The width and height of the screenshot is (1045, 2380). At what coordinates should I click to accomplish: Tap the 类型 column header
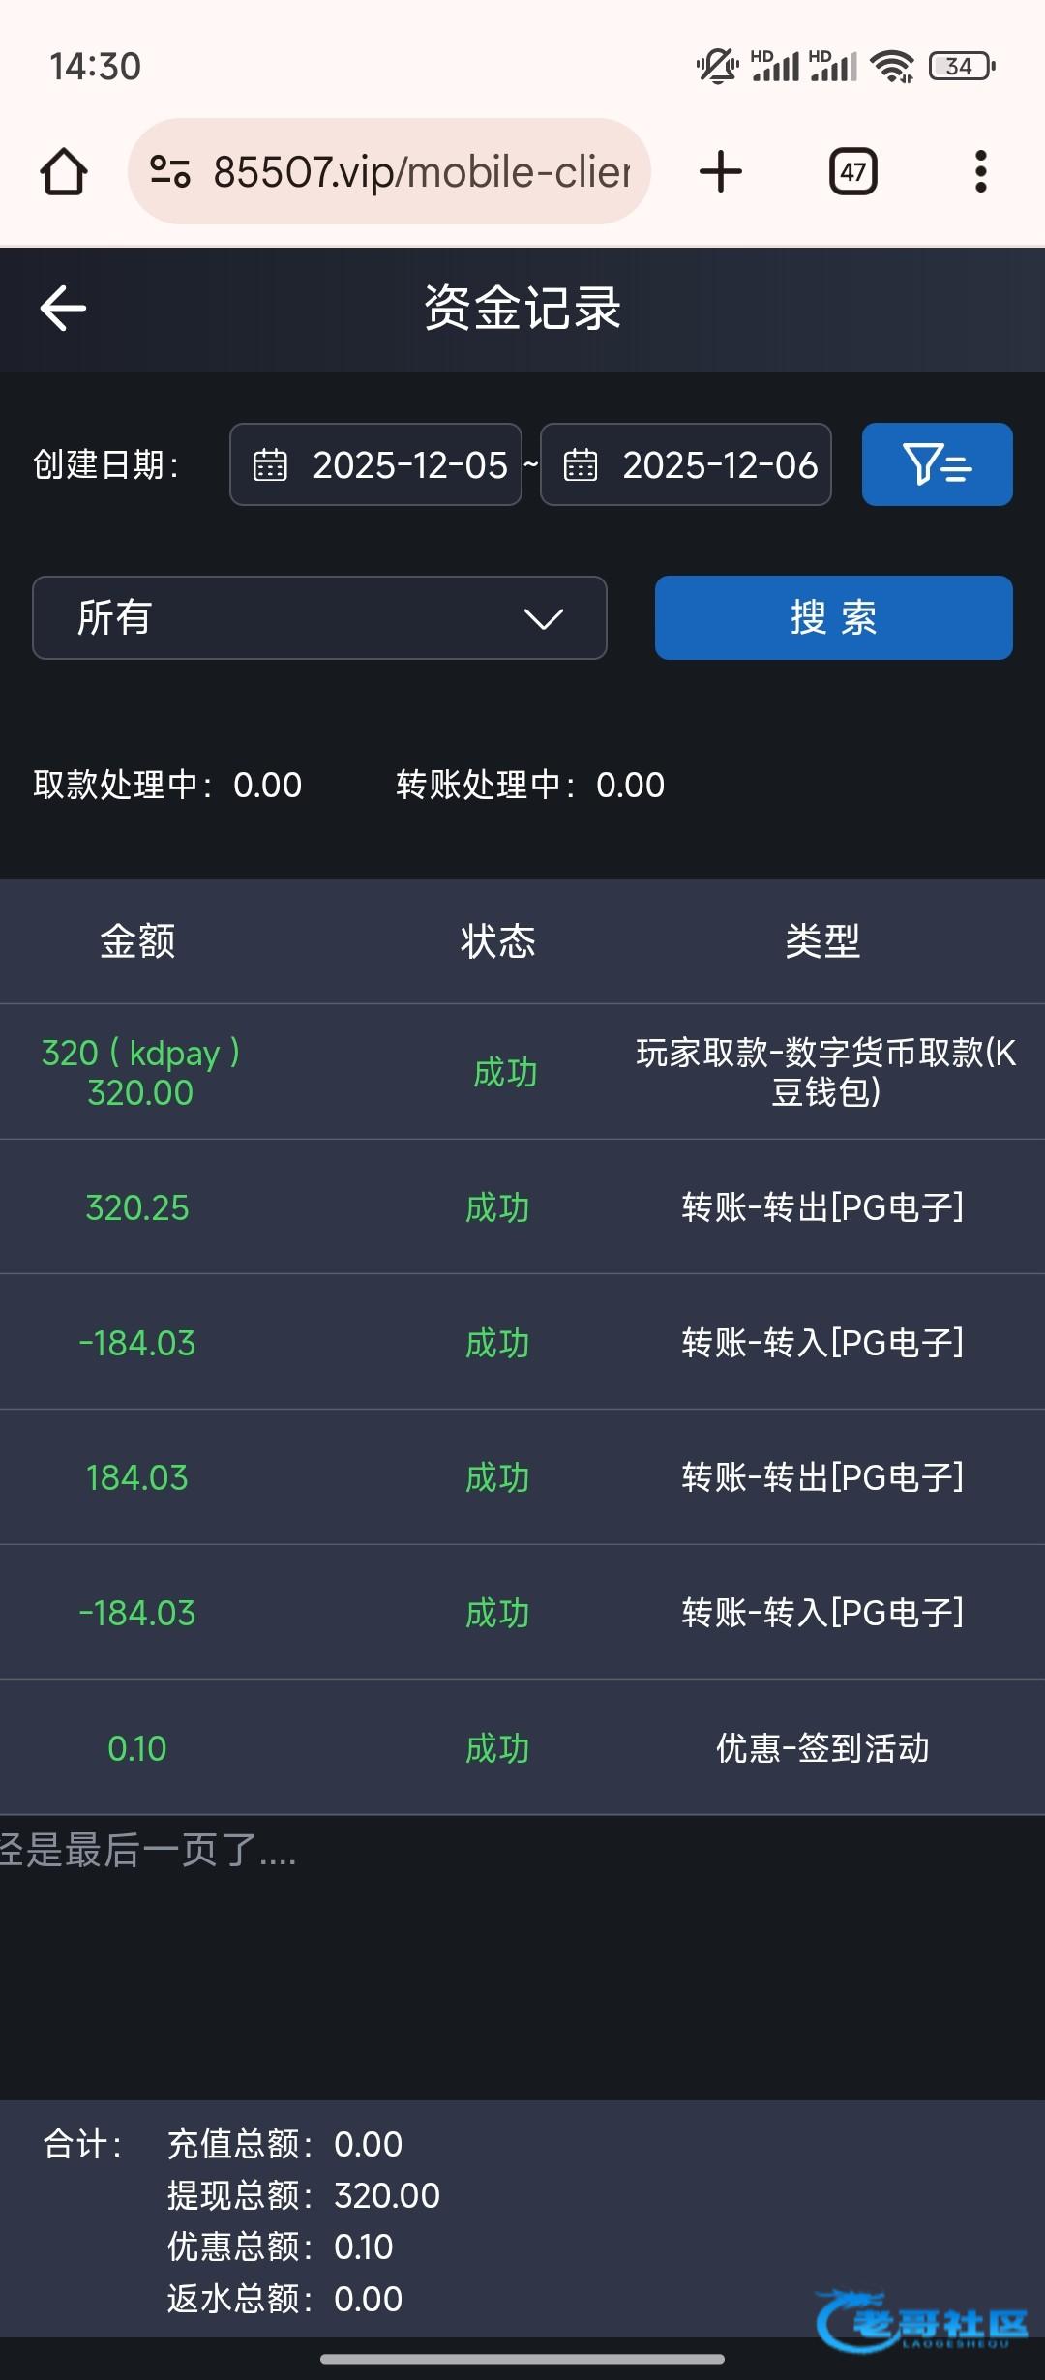click(822, 941)
